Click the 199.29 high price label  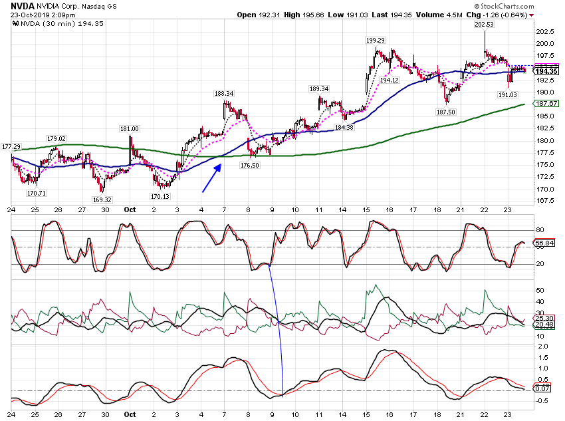[x=375, y=41]
